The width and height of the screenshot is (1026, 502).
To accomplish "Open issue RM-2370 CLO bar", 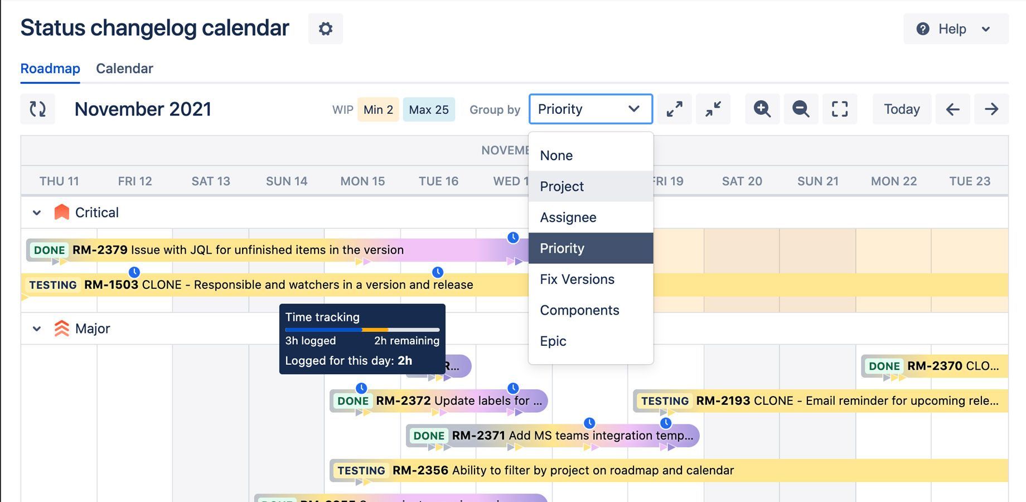I will coord(935,366).
